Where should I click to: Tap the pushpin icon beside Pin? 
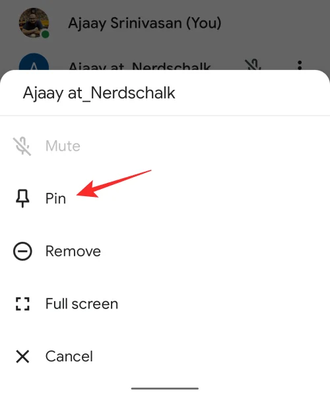(x=22, y=199)
